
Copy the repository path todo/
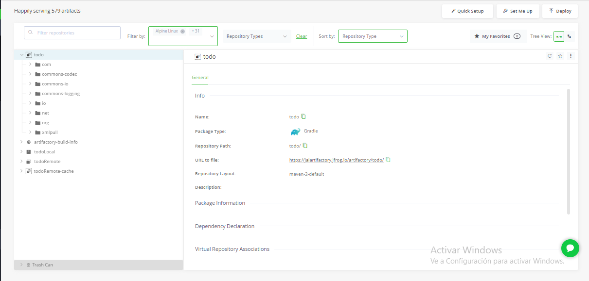click(x=305, y=146)
